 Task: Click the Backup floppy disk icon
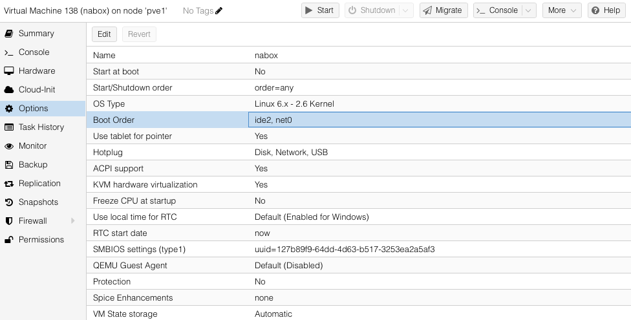tap(9, 165)
